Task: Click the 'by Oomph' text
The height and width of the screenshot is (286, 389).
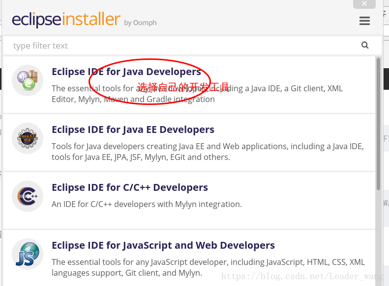Action: [141, 23]
